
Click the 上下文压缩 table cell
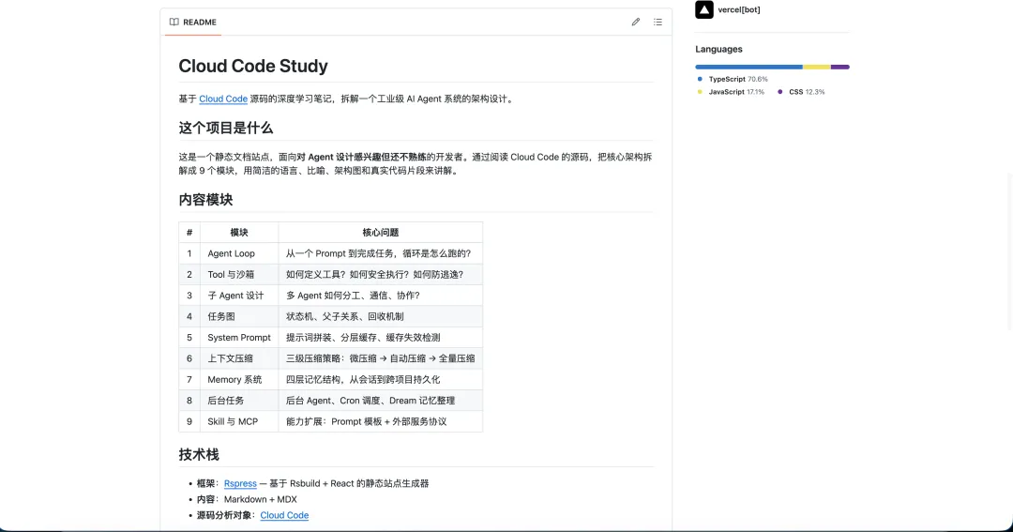[239, 358]
